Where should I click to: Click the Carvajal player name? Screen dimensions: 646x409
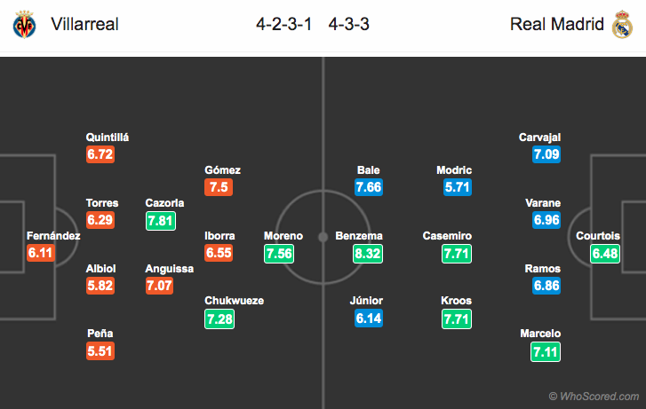pos(539,138)
